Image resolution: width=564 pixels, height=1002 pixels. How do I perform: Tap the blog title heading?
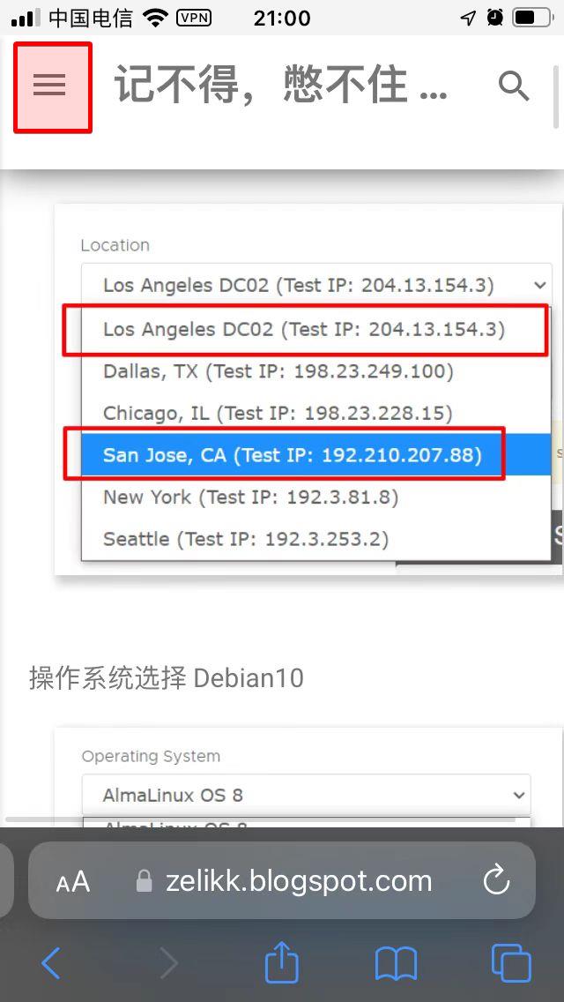click(x=281, y=86)
